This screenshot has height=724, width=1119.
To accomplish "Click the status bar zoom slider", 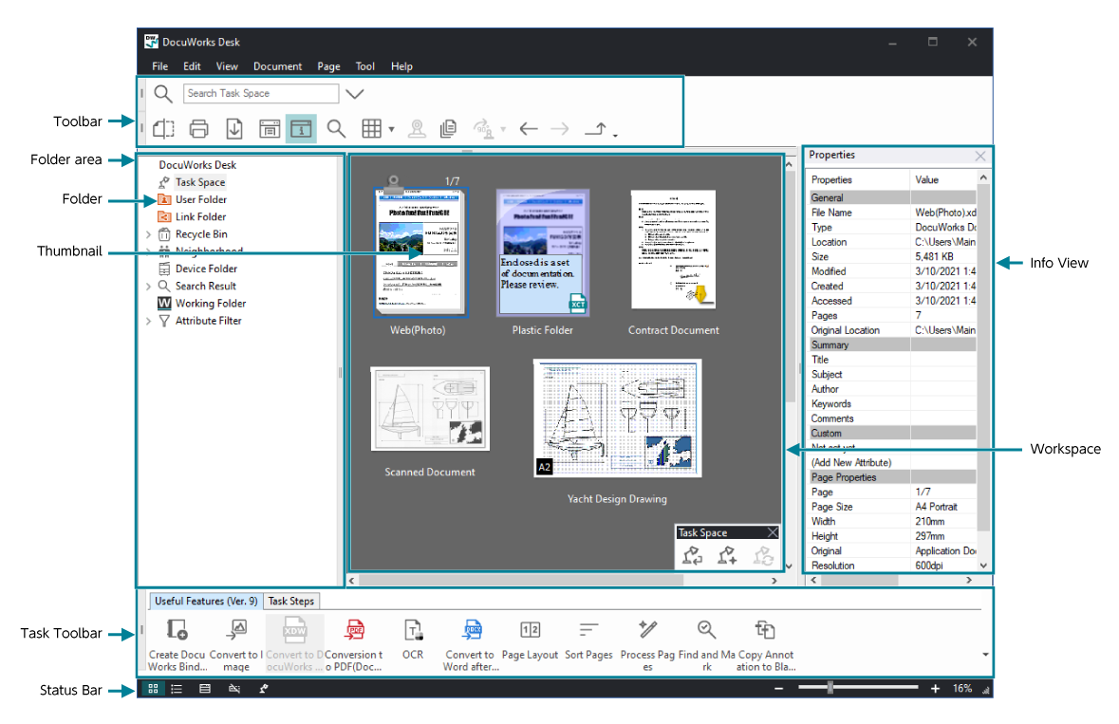I will click(858, 688).
